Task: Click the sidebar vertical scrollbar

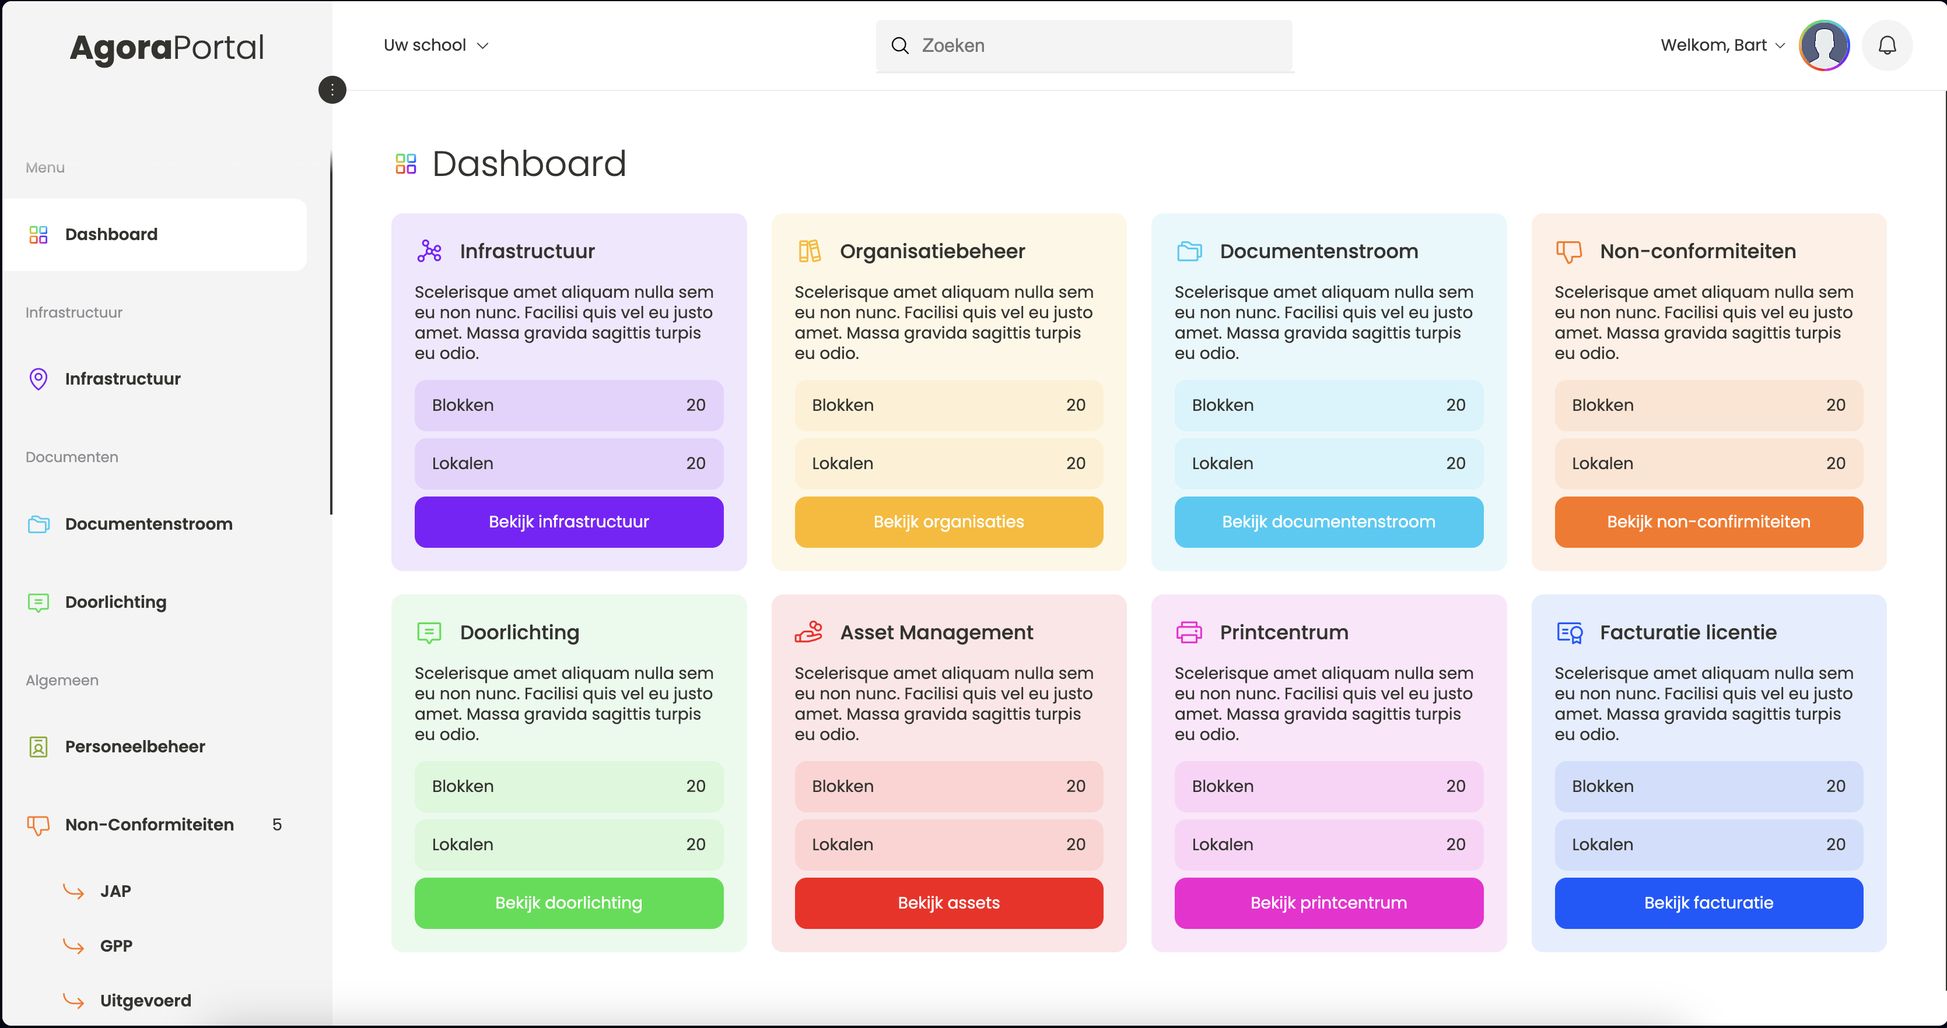Action: 331,332
